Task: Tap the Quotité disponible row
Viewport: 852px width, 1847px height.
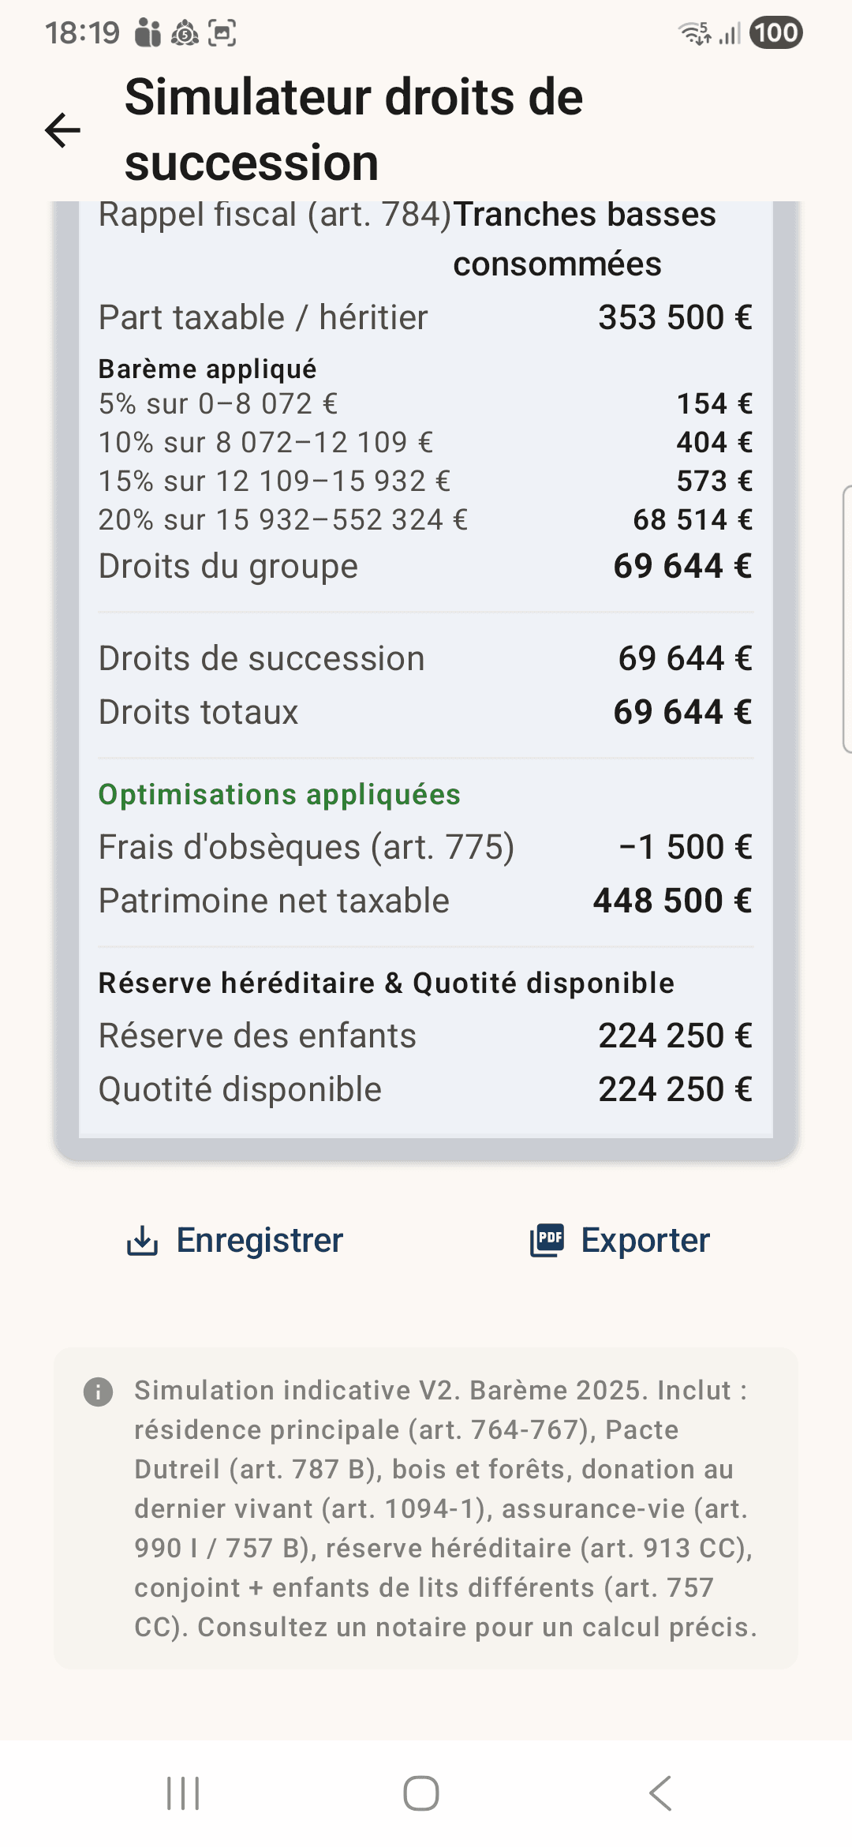Action: (x=426, y=1089)
